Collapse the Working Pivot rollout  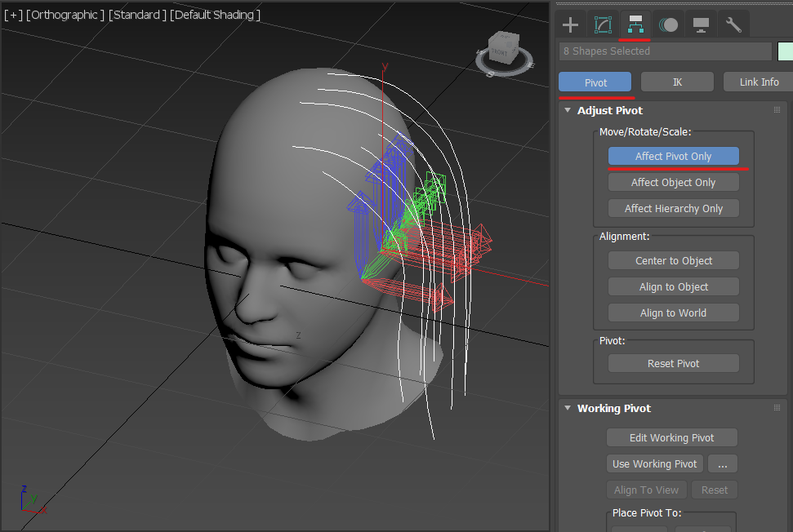point(613,408)
